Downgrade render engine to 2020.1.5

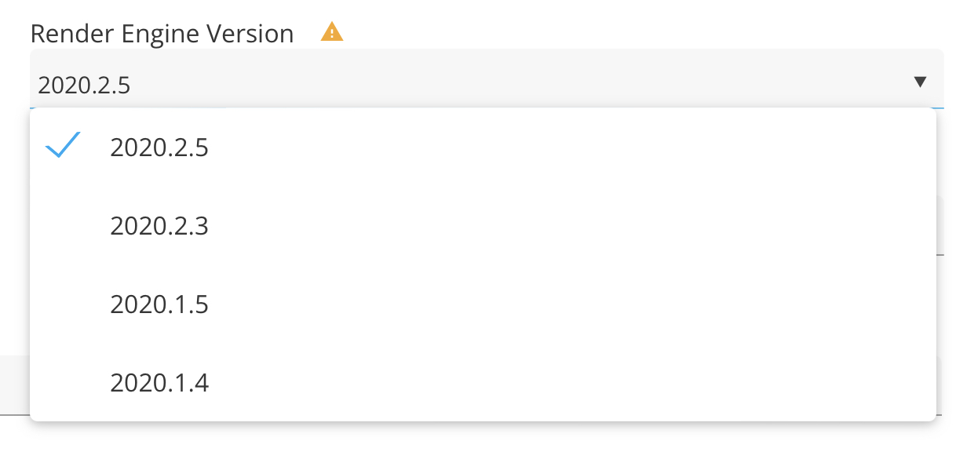(x=159, y=304)
